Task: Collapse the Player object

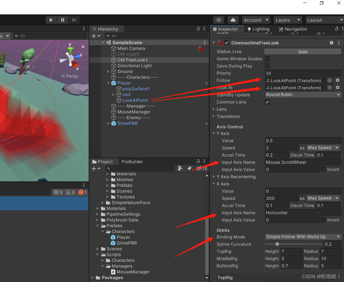Action: pyautogui.click(x=108, y=83)
